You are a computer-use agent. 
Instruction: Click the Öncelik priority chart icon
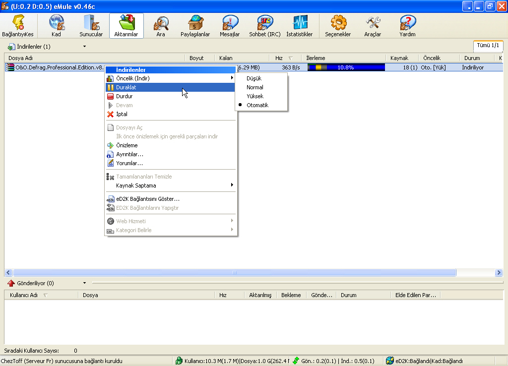click(110, 78)
